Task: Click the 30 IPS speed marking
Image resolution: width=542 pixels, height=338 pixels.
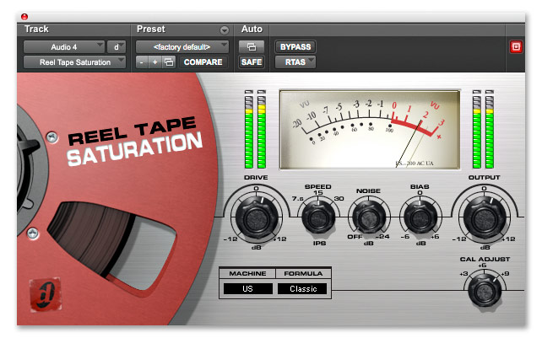Action: coord(339,199)
